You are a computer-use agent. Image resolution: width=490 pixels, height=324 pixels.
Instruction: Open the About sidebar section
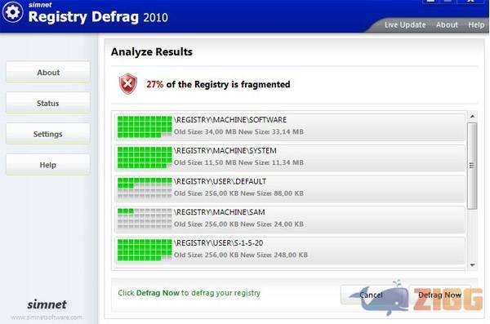[x=48, y=72]
